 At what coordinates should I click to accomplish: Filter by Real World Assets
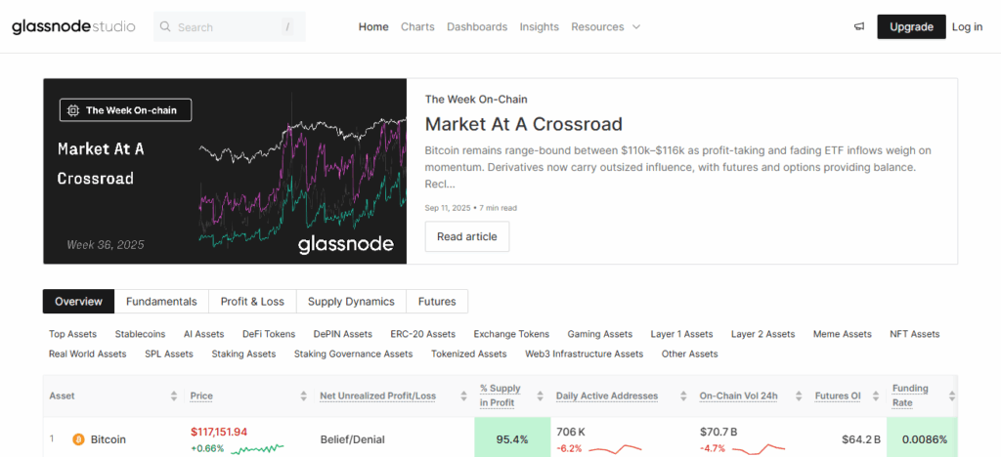(x=87, y=353)
